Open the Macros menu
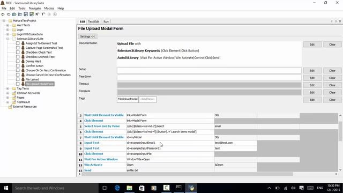 (49, 9)
